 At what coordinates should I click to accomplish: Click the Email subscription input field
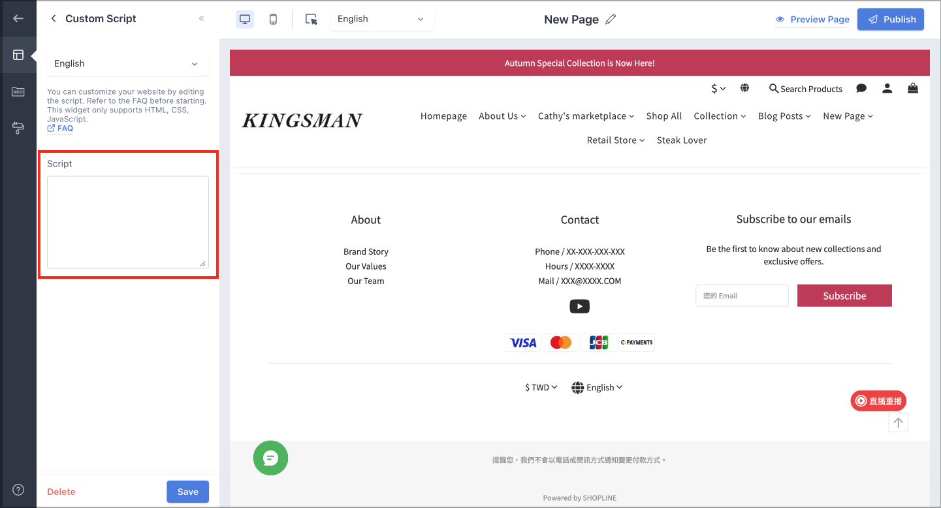742,296
